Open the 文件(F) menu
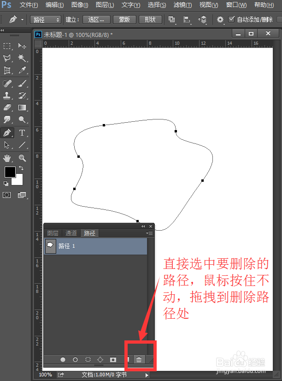This screenshot has height=381, width=282. click(x=29, y=5)
